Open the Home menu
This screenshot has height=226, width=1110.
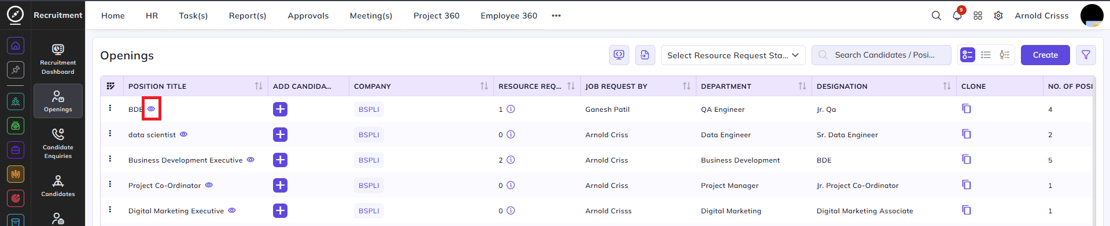pos(113,16)
